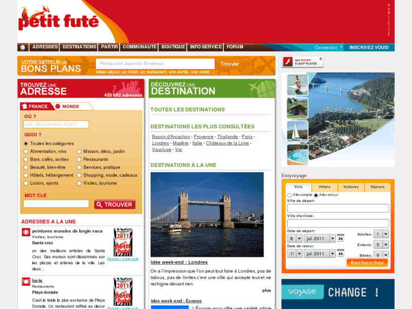Viewport: 412px width, 309px height.
Task: Open the swimming pool thumbnail in ad
Action: (x=297, y=154)
